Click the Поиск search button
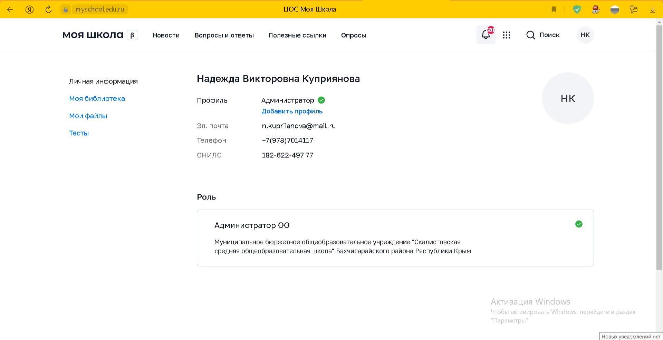This screenshot has height=340, width=663. pyautogui.click(x=543, y=35)
